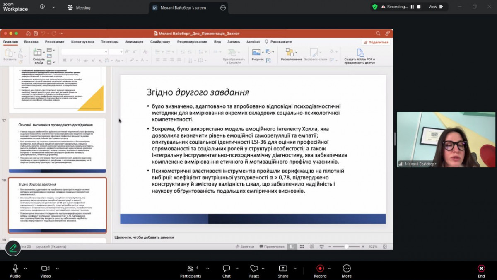497x280 pixels.
Task: Stop the recording with square icon
Action: click(419, 7)
